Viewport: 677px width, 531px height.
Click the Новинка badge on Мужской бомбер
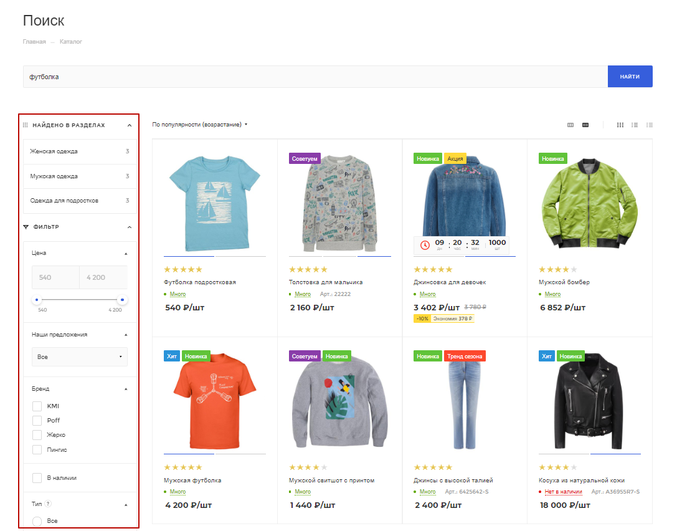(552, 158)
